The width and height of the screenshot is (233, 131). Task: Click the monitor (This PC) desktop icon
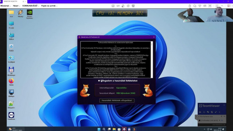(11, 25)
